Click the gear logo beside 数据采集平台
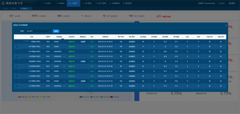 click(x=3, y=3)
